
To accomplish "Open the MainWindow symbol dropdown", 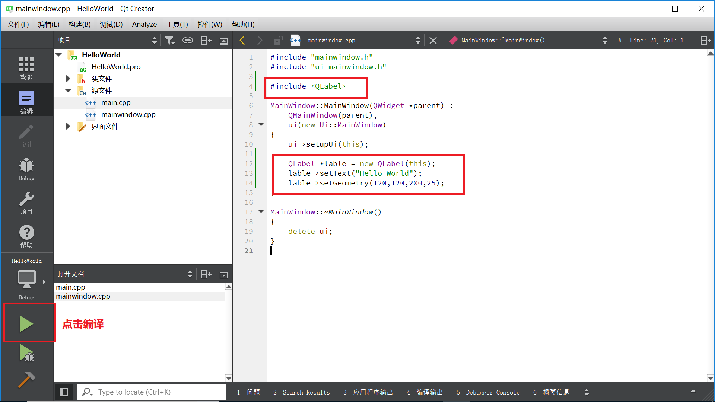I will click(529, 41).
